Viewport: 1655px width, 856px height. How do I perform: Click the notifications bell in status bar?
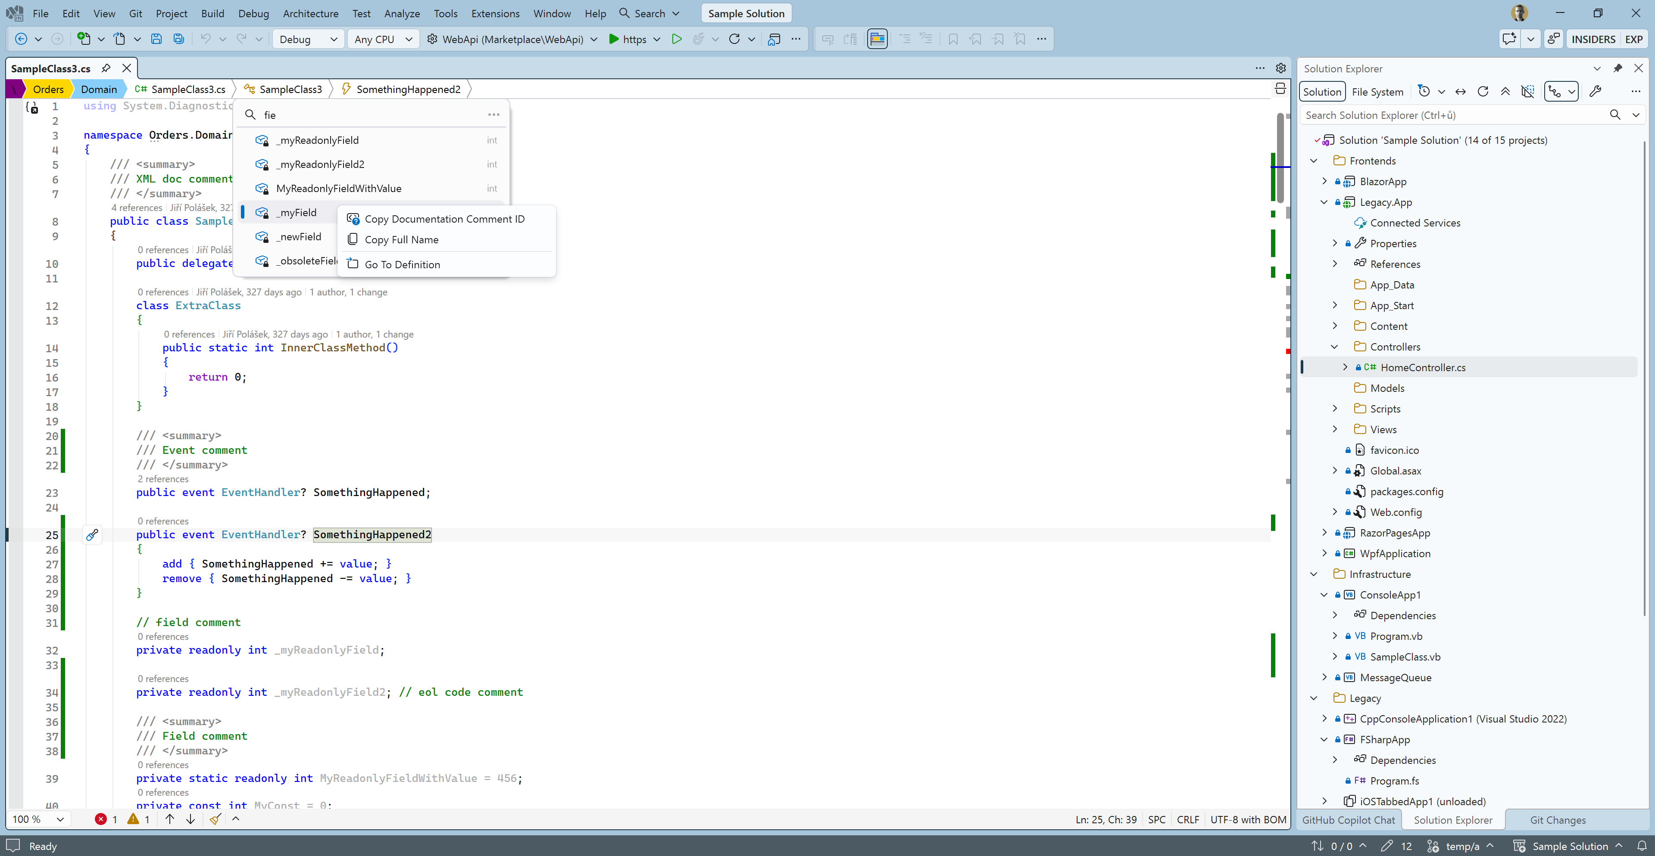pos(1642,846)
